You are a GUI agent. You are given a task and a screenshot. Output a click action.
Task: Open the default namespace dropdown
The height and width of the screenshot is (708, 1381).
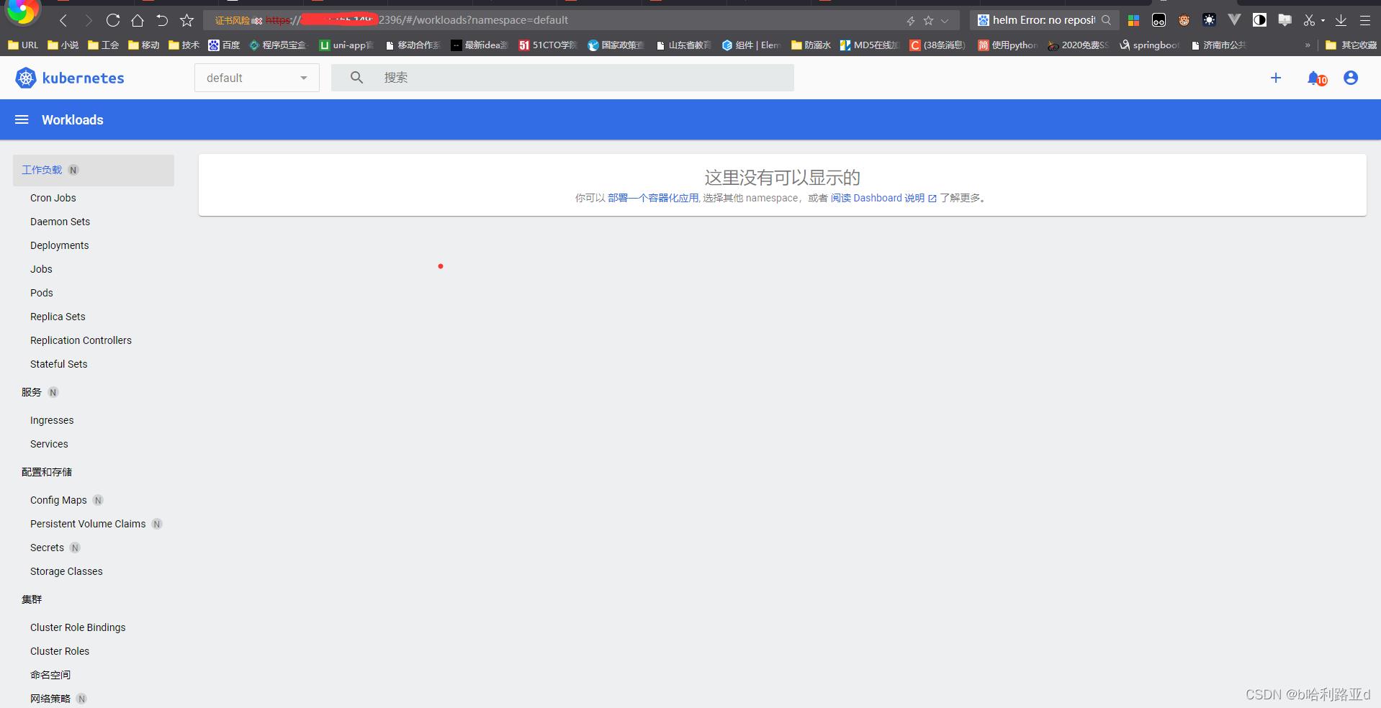point(257,78)
